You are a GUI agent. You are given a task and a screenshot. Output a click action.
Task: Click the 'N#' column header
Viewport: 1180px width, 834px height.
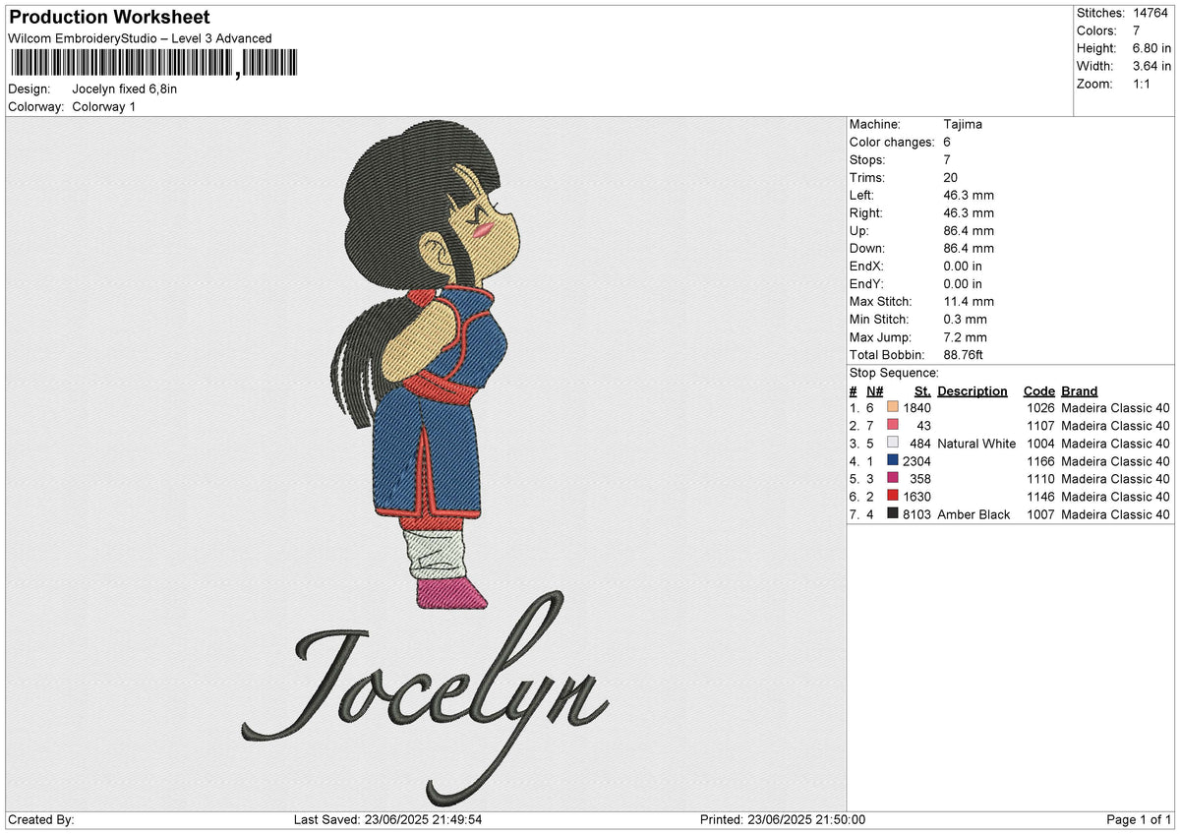874,390
